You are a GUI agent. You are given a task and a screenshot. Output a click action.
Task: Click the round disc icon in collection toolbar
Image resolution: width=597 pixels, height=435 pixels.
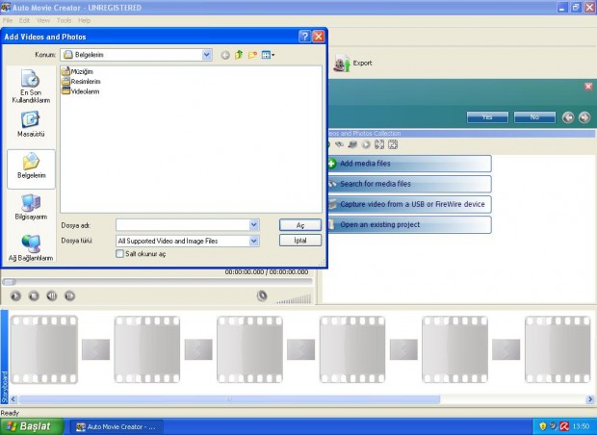pos(366,144)
